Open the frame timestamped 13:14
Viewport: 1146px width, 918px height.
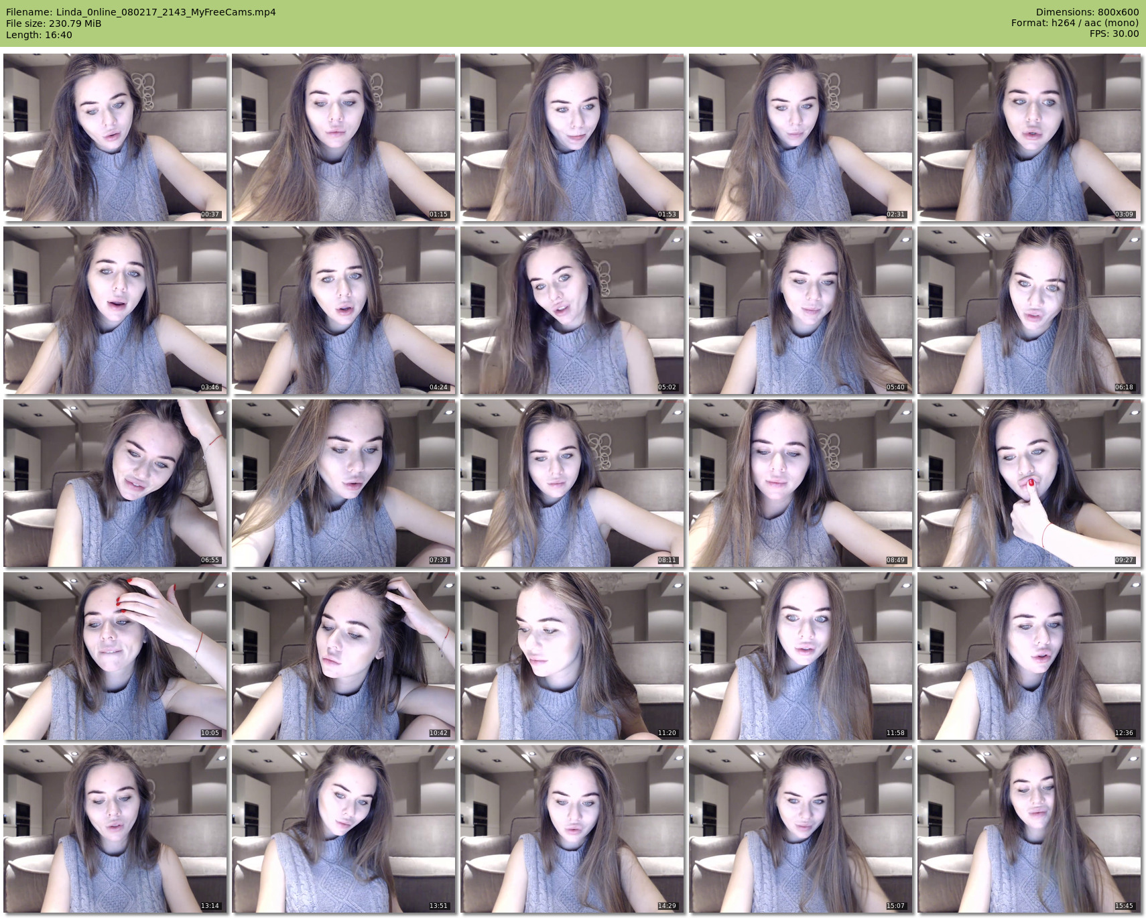coord(115,829)
